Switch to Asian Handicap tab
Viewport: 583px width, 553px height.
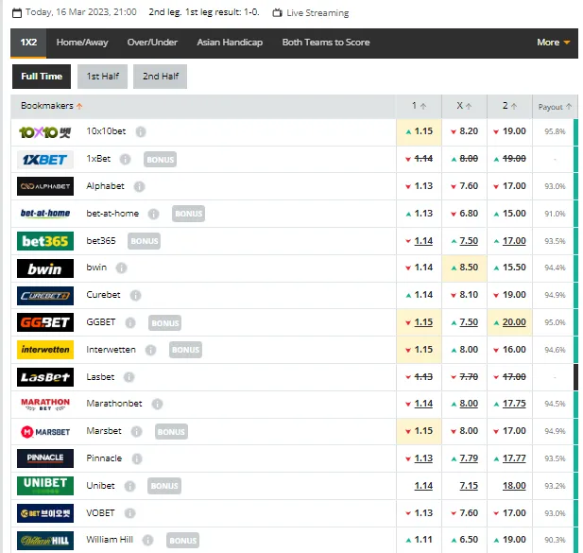(230, 43)
